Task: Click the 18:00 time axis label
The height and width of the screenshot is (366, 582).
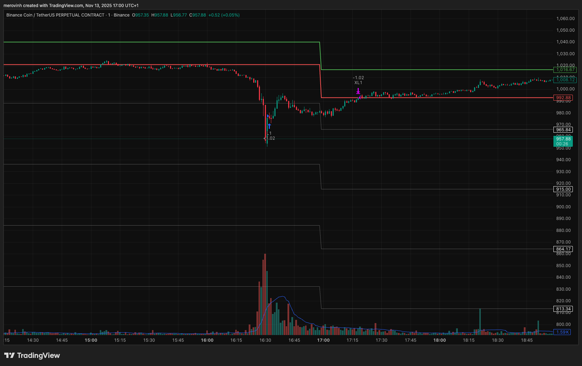Action: click(x=439, y=340)
